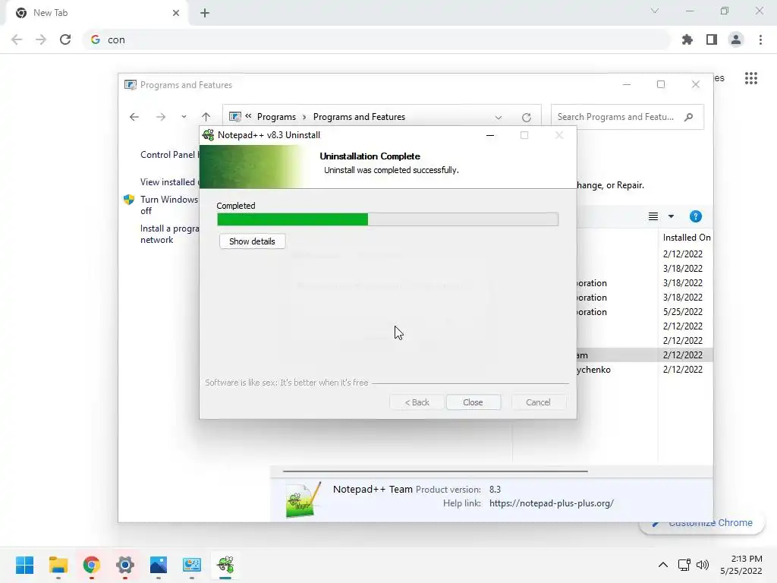Select the New Tab tab in Chrome
The height and width of the screenshot is (583, 777).
coord(96,13)
